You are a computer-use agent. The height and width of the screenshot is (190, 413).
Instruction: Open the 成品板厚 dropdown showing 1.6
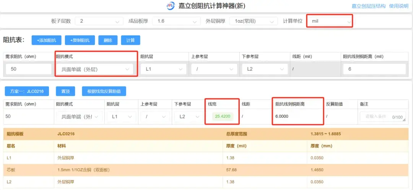(176, 21)
